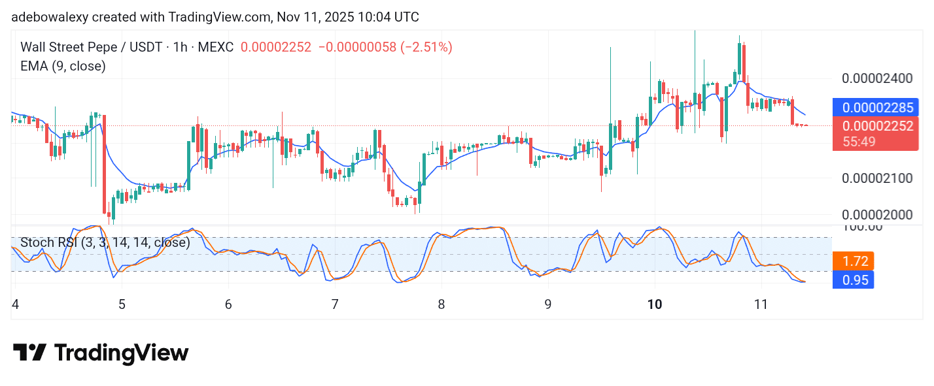Click the 0.00002000 price scale label
934x386 pixels.
[876, 214]
